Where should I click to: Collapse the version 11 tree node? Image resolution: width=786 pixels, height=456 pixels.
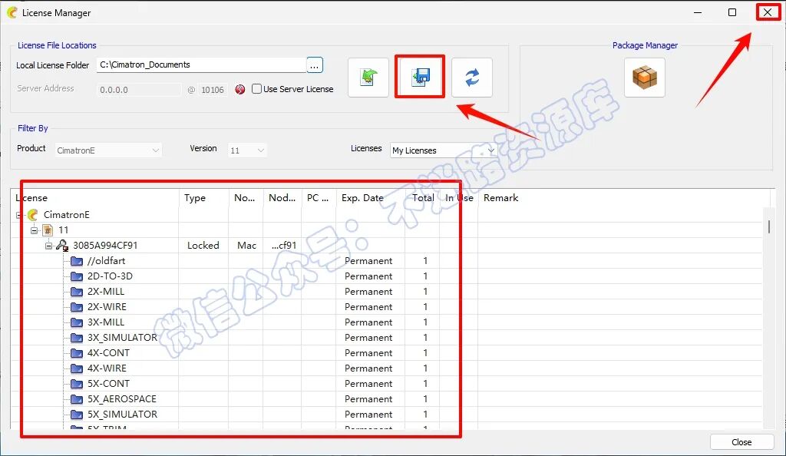[x=34, y=230]
